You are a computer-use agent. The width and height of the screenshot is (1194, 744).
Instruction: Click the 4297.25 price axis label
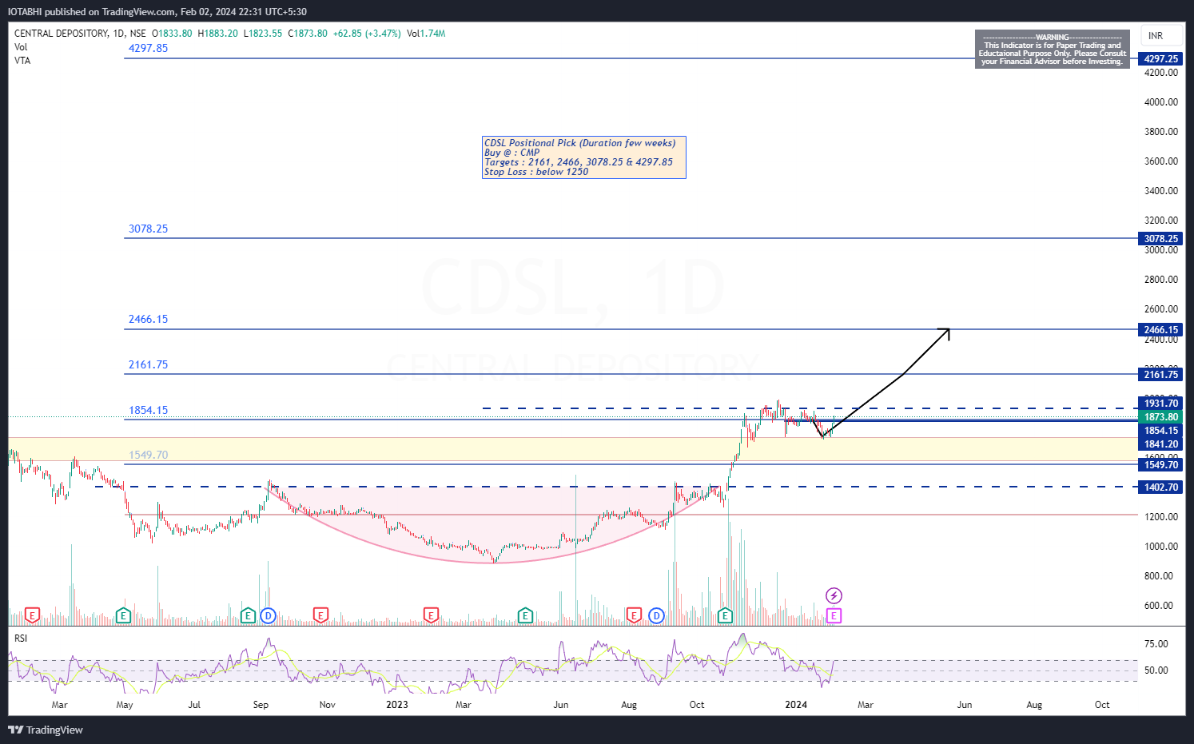click(x=1160, y=58)
